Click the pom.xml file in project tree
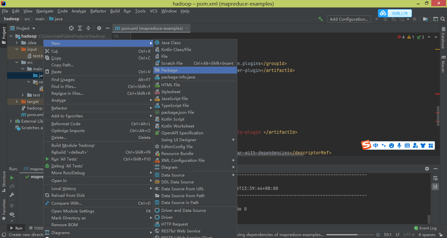The image size is (447, 238). click(32, 114)
